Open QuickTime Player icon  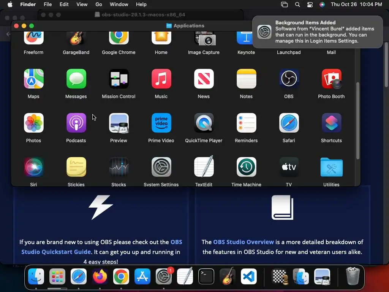[204, 123]
